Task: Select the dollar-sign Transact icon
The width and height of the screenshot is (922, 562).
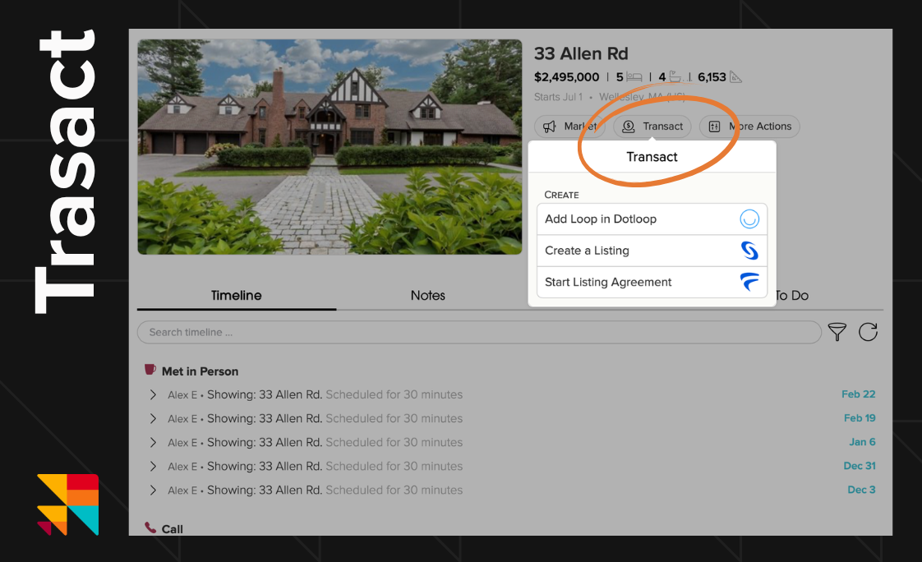Action: (x=629, y=127)
